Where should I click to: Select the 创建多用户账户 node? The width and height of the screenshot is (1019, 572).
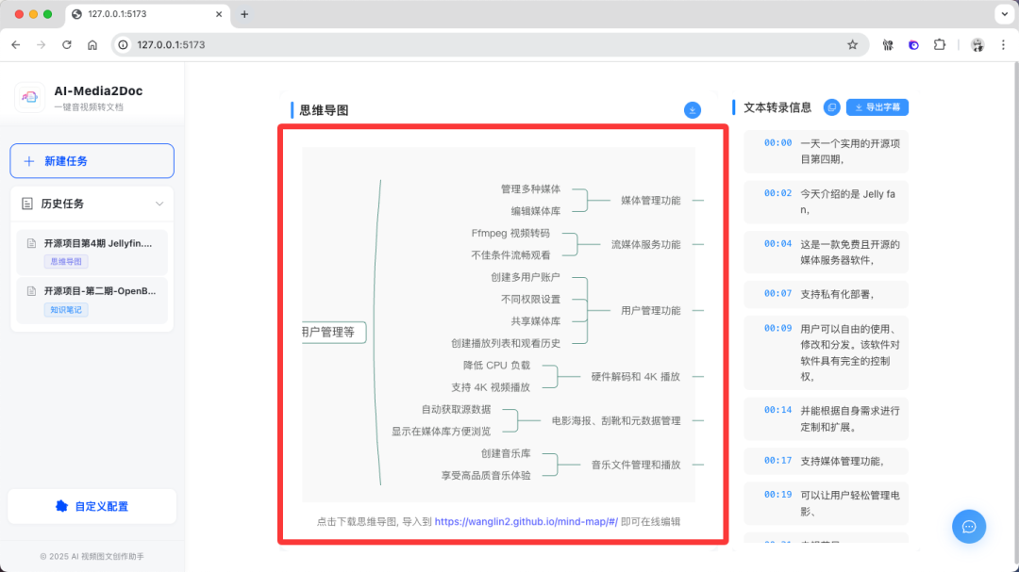(526, 277)
